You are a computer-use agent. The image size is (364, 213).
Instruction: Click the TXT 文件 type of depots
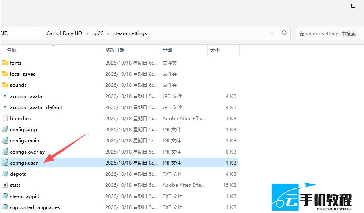(172, 174)
